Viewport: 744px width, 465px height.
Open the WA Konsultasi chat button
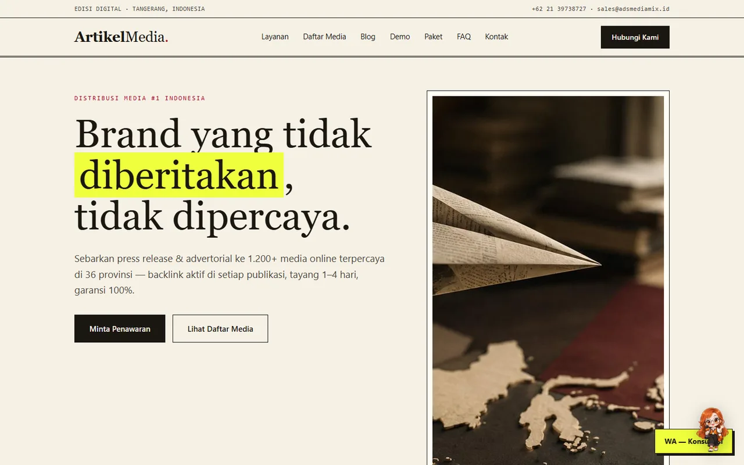tap(693, 441)
